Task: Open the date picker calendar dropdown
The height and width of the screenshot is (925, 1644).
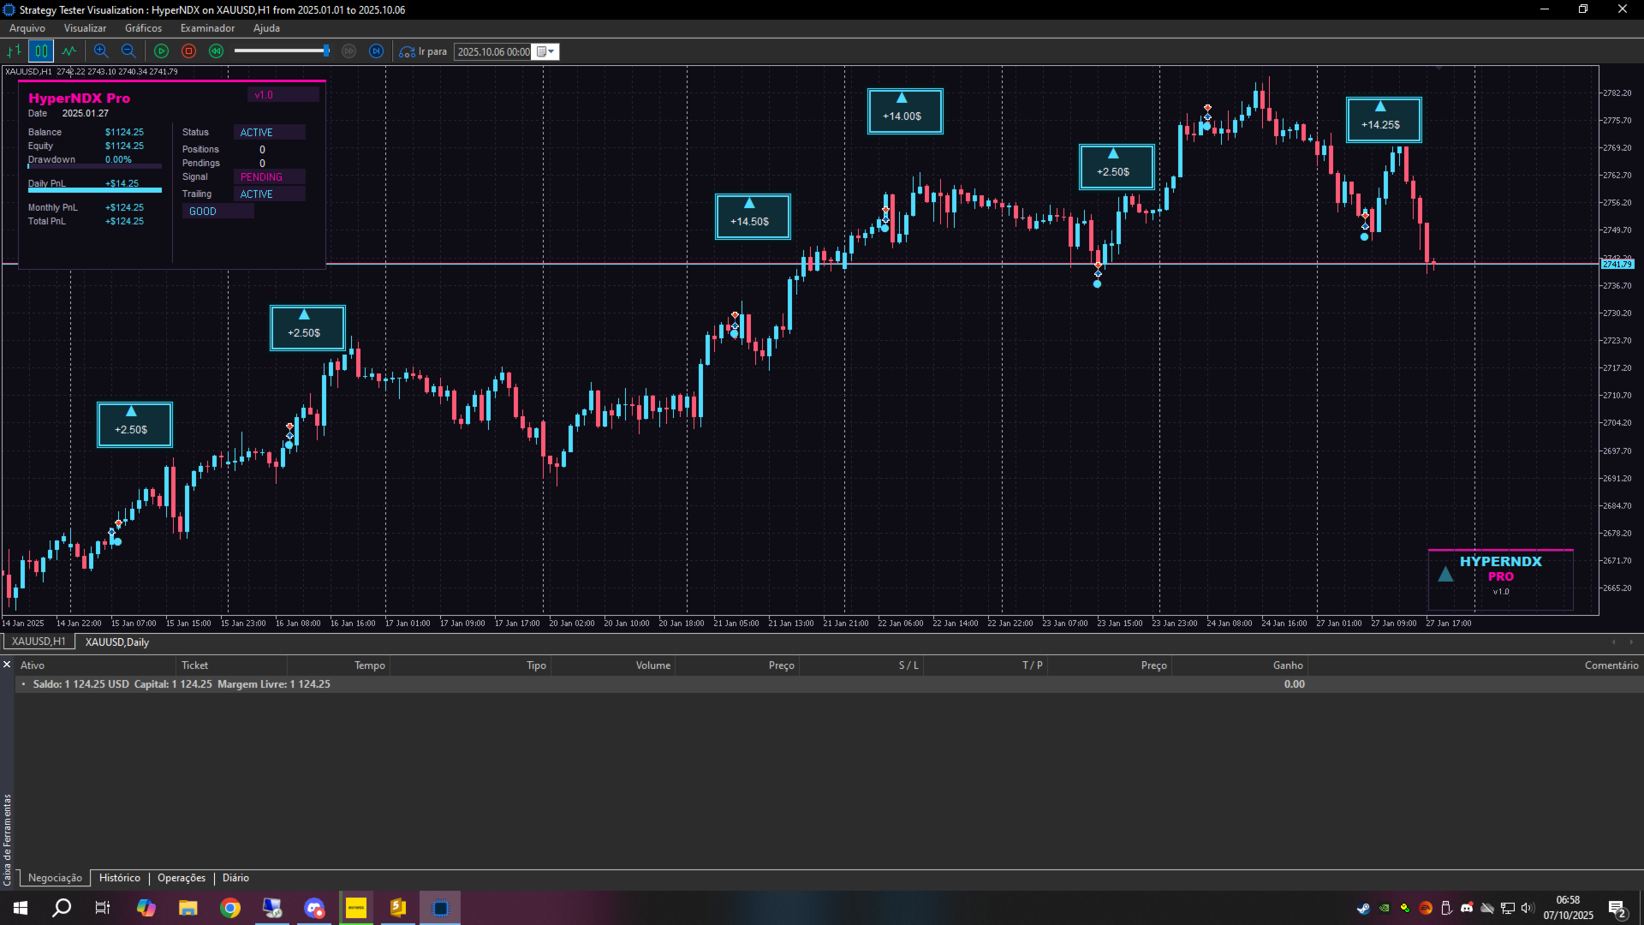Action: click(545, 51)
